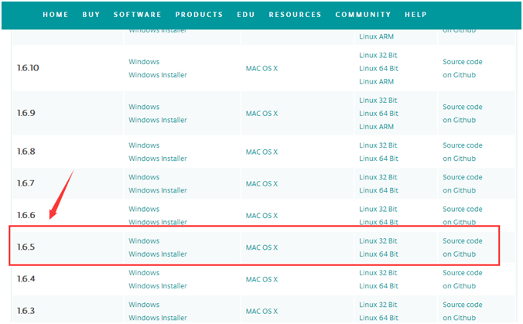Download MAC OS X for version 1.6.3

261,312
